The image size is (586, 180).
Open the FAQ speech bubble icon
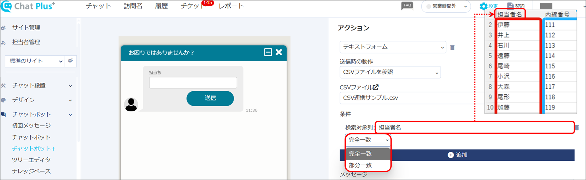407,6
